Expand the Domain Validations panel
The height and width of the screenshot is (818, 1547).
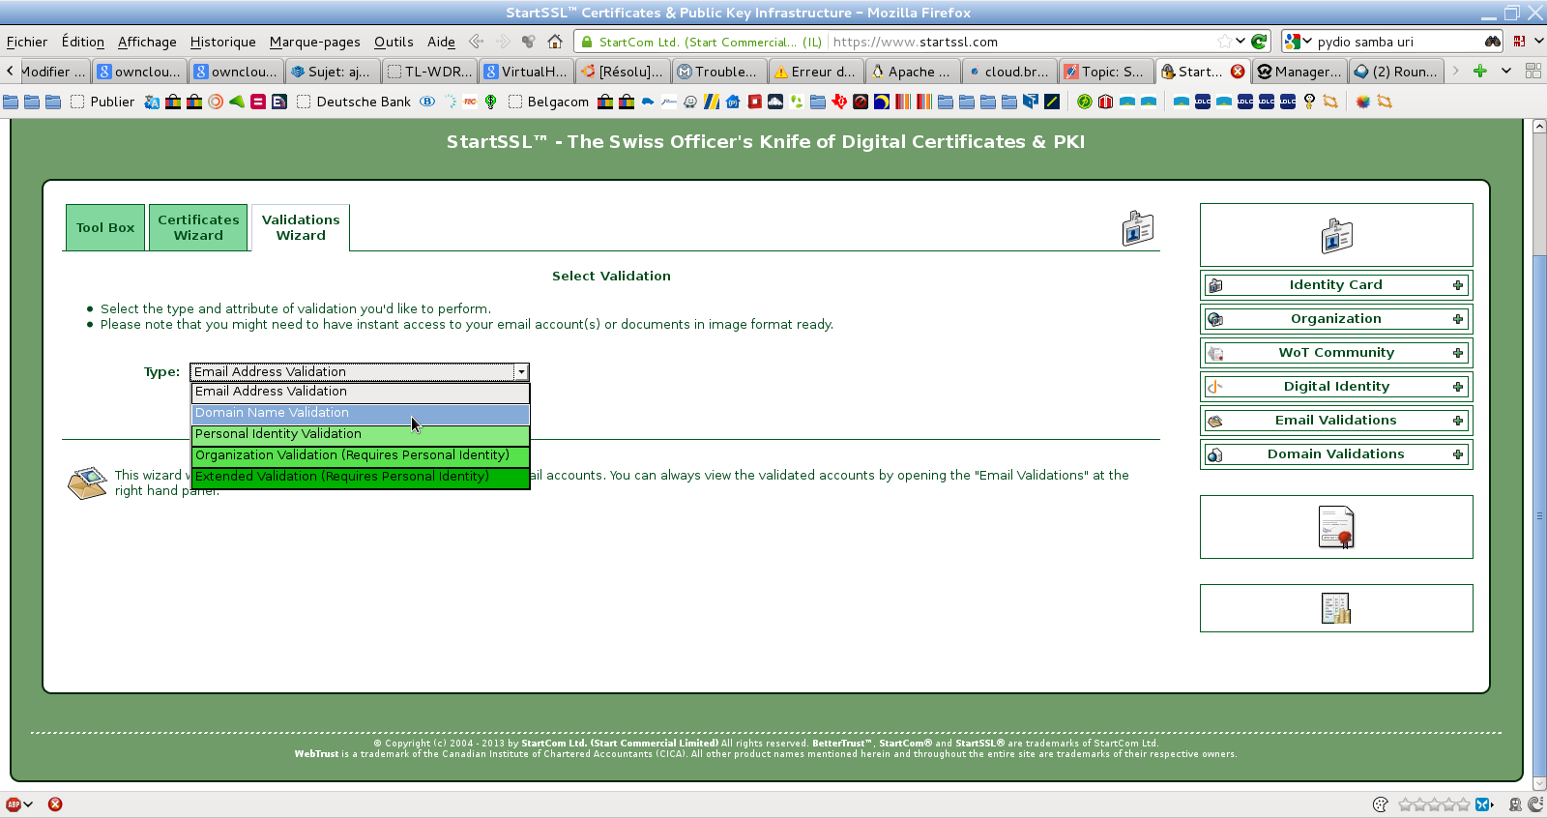pos(1336,454)
